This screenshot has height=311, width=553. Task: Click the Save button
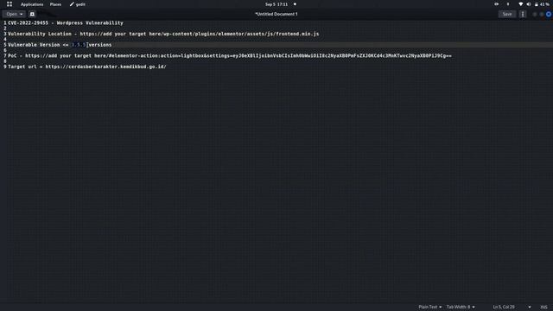pyautogui.click(x=507, y=14)
